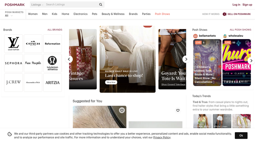255x143 pixels.
Task: Open the vintage Coach bag carousel slide
Action: [x=83, y=59]
